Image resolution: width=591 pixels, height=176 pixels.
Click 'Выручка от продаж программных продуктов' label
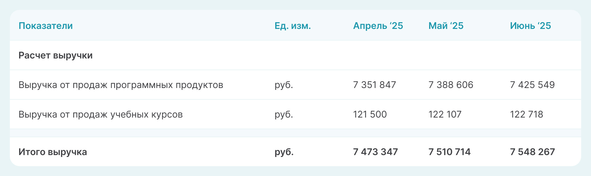pyautogui.click(x=121, y=85)
